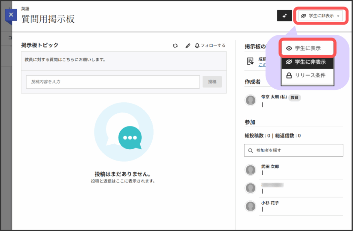Click the 投稿内容を入力 text field
This screenshot has height=231, width=353.
tap(113, 82)
